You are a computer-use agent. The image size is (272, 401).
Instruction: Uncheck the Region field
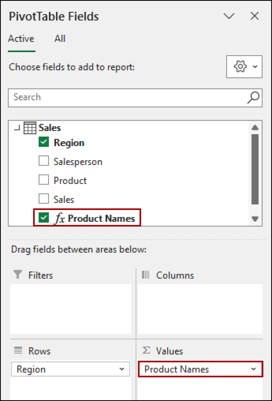point(44,143)
